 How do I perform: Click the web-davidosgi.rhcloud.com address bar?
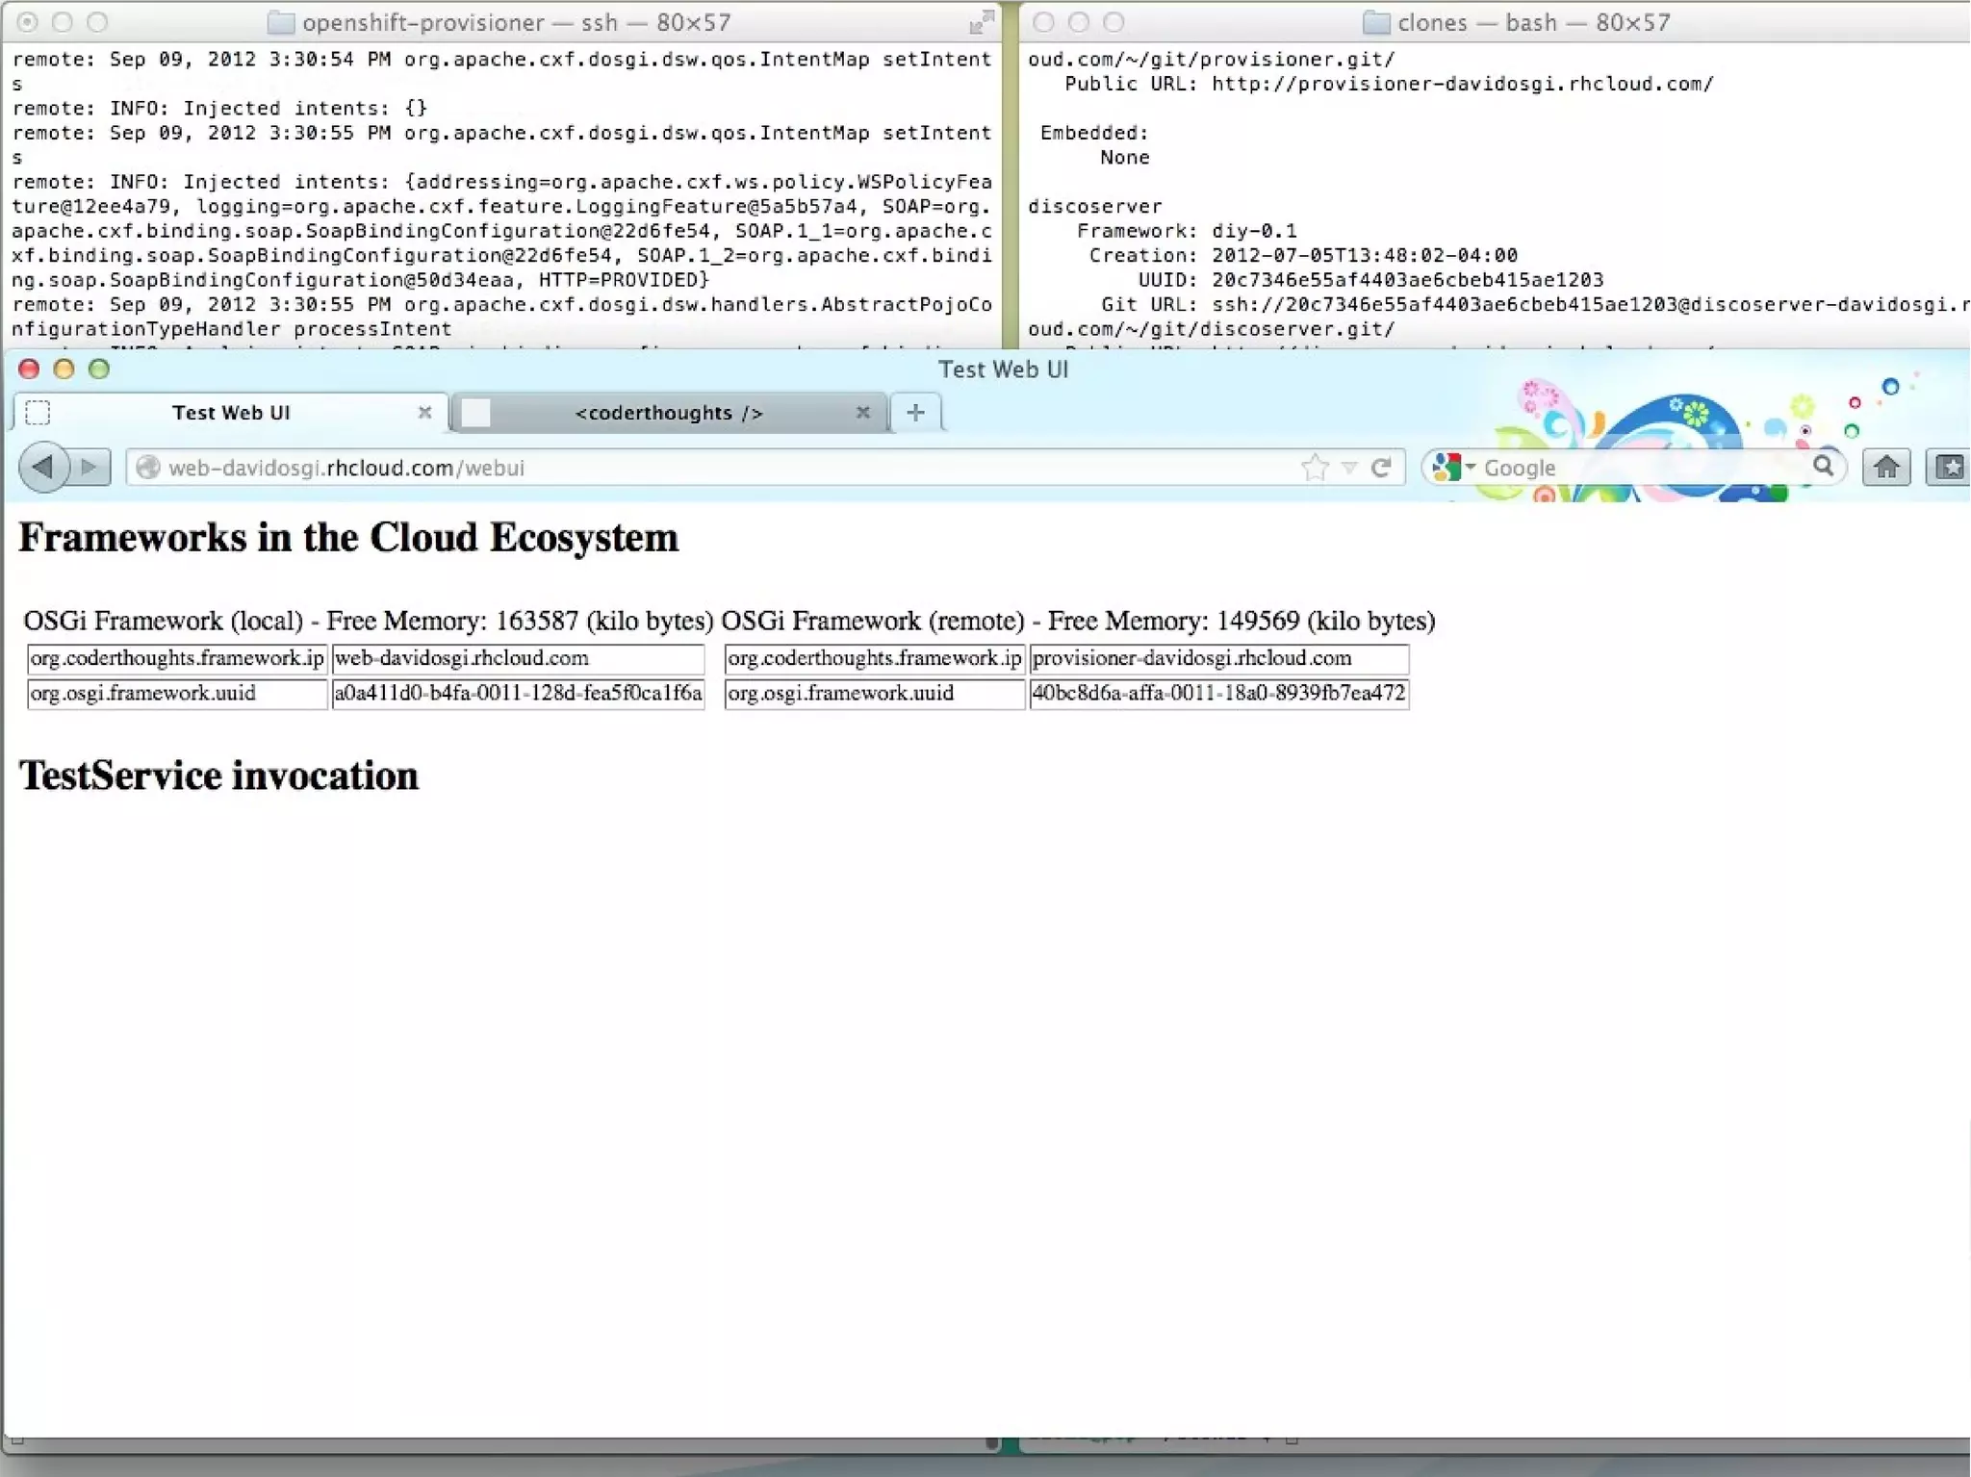pyautogui.click(x=674, y=468)
